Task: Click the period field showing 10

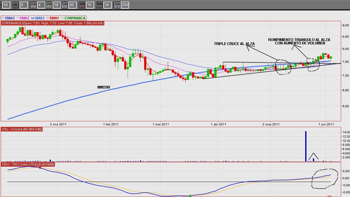Action: tap(6, 5)
